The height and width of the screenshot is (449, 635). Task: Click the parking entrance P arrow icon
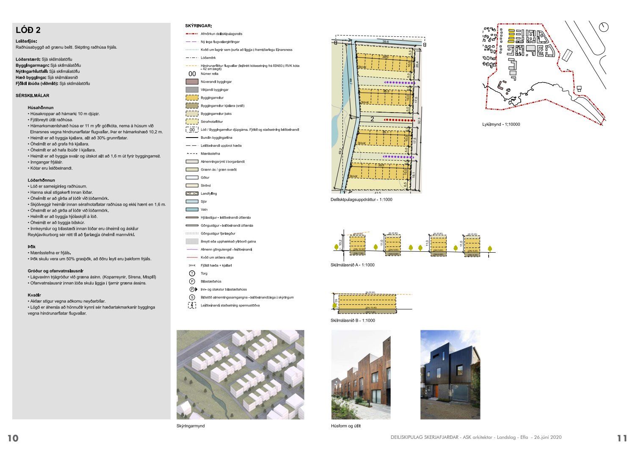tap(192, 289)
